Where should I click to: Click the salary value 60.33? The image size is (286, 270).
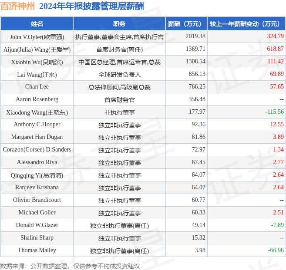coord(199,212)
